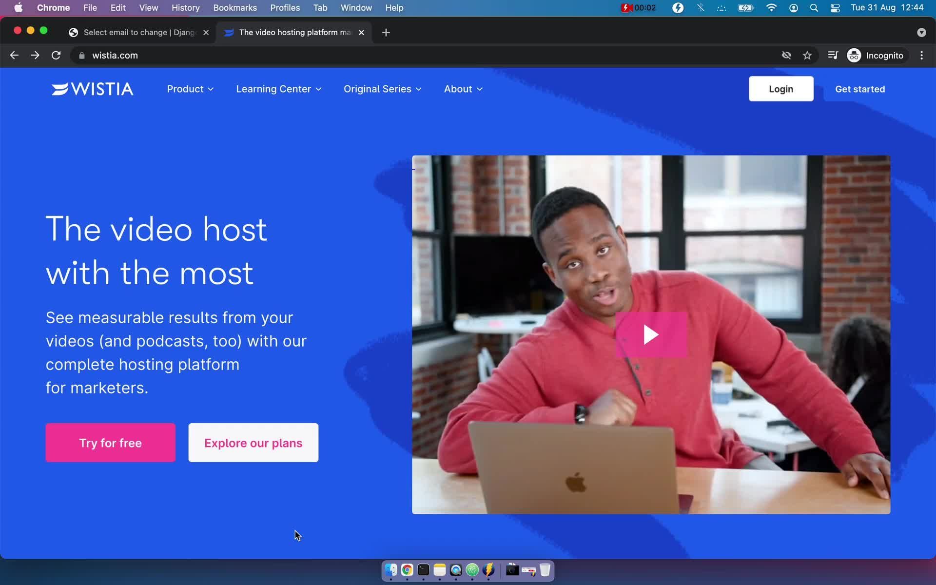Go back to previous page
Viewport: 936px width, 585px height.
[14, 56]
